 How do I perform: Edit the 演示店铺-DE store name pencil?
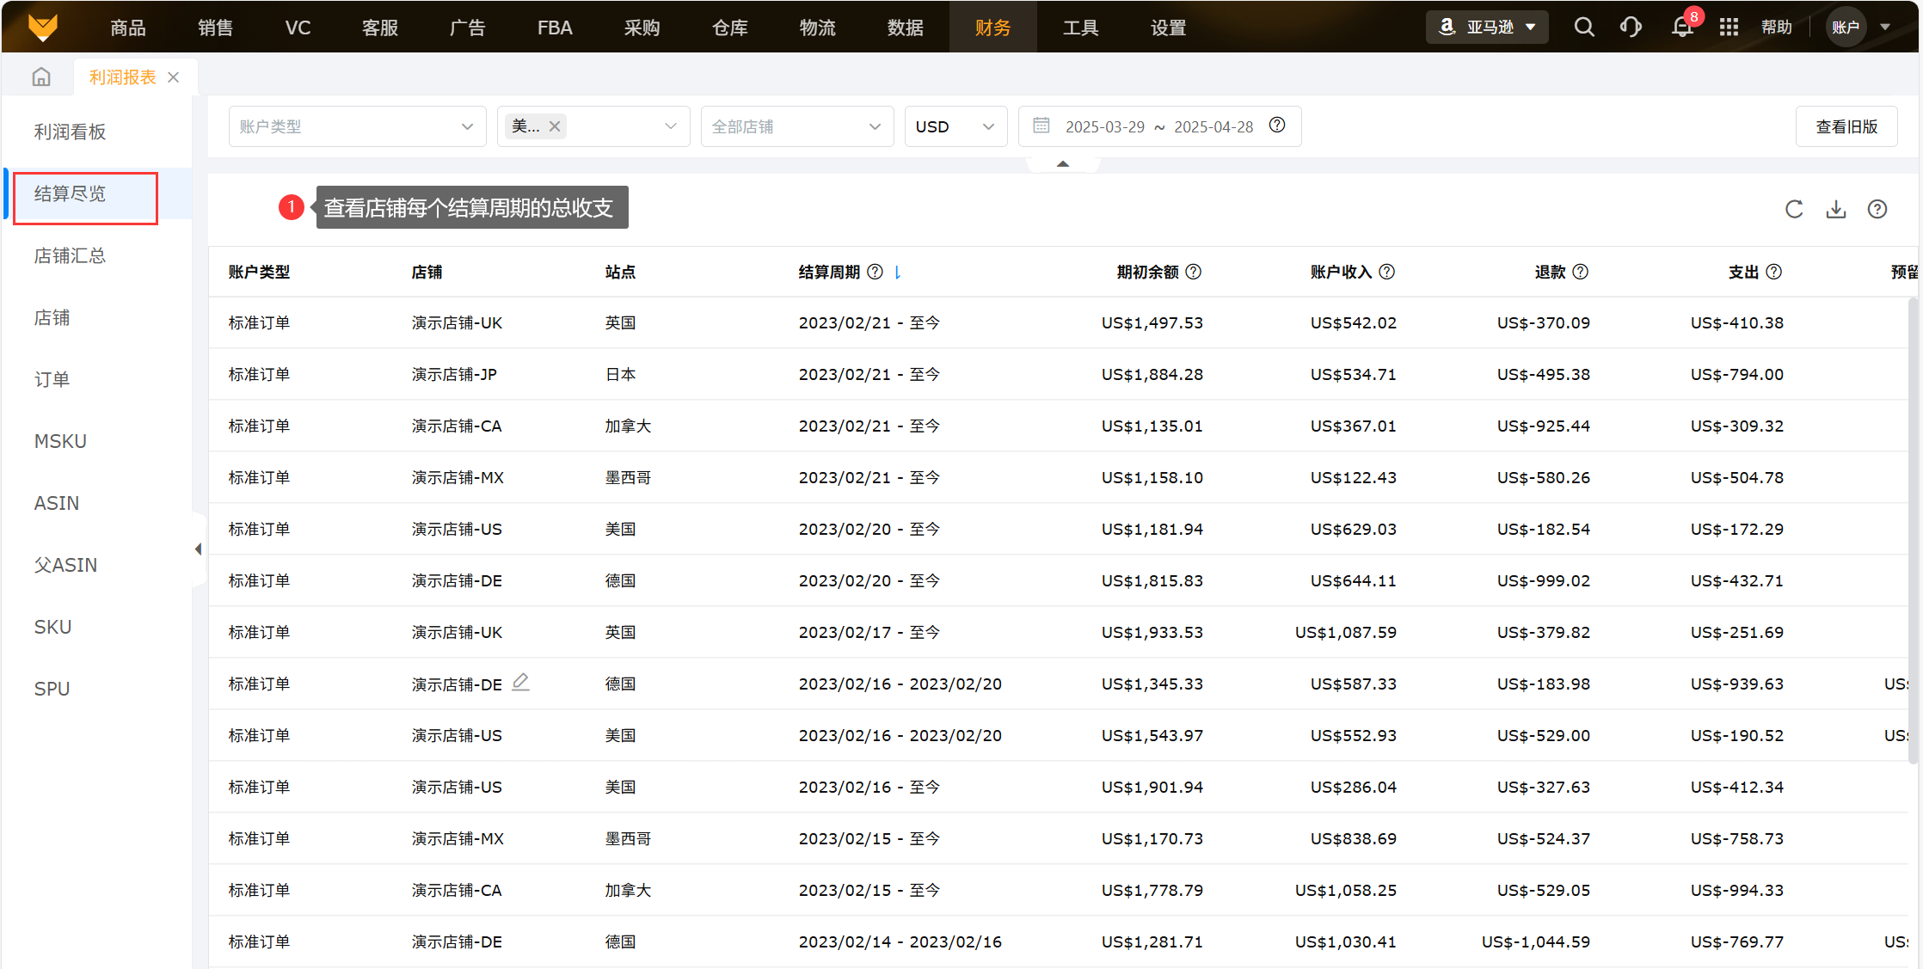click(x=520, y=683)
